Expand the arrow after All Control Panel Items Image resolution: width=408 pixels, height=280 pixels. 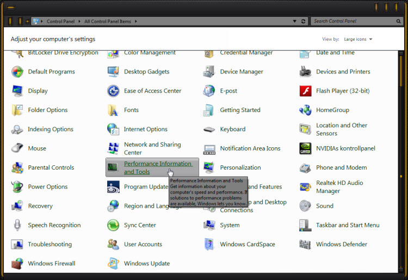click(x=136, y=21)
